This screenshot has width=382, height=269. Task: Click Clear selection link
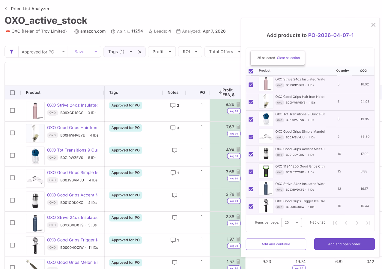tap(288, 58)
